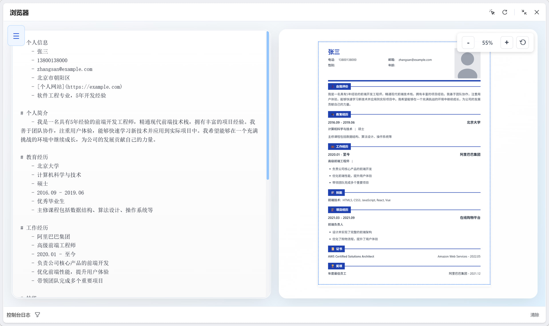
Task: Click the 证书 section header in preview
Action: [x=336, y=249]
